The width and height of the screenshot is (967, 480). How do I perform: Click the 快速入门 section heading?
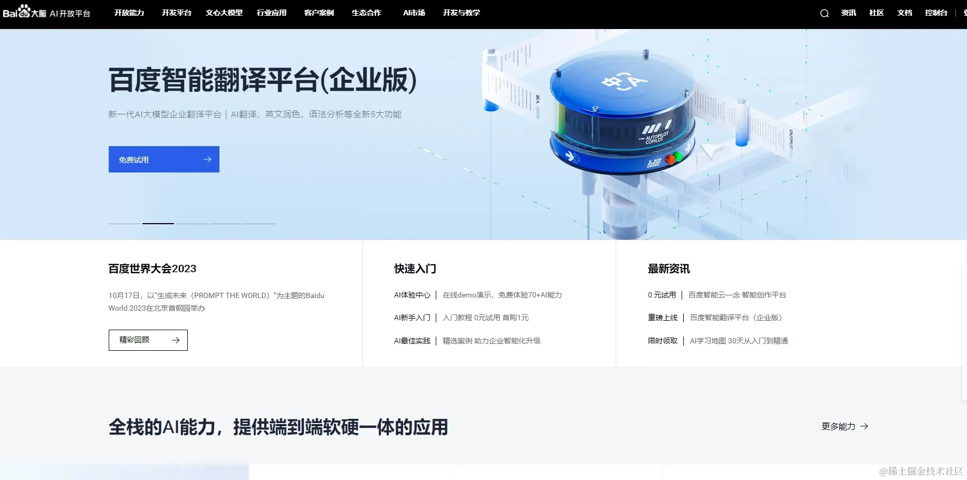click(x=415, y=268)
